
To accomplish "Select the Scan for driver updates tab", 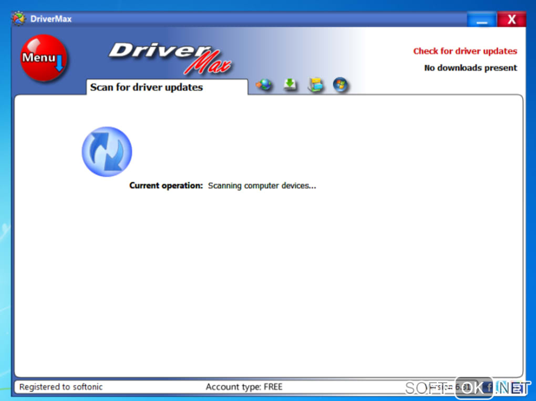I will tap(167, 88).
